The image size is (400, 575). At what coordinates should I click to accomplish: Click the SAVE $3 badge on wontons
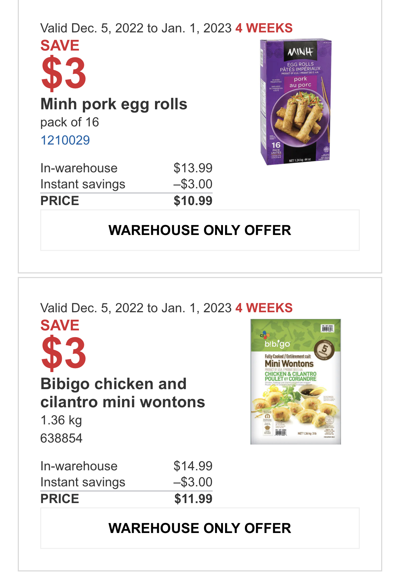click(x=63, y=344)
